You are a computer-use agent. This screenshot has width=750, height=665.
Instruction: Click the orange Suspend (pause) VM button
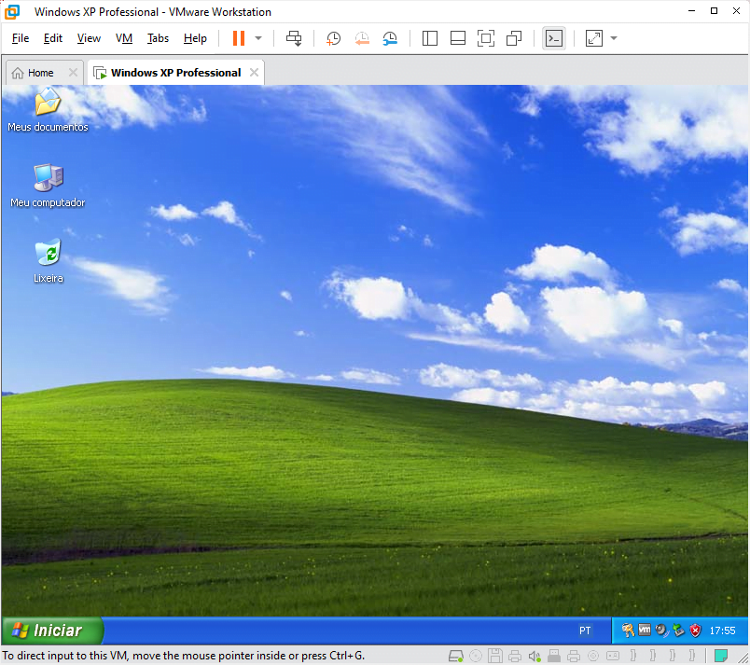[239, 38]
